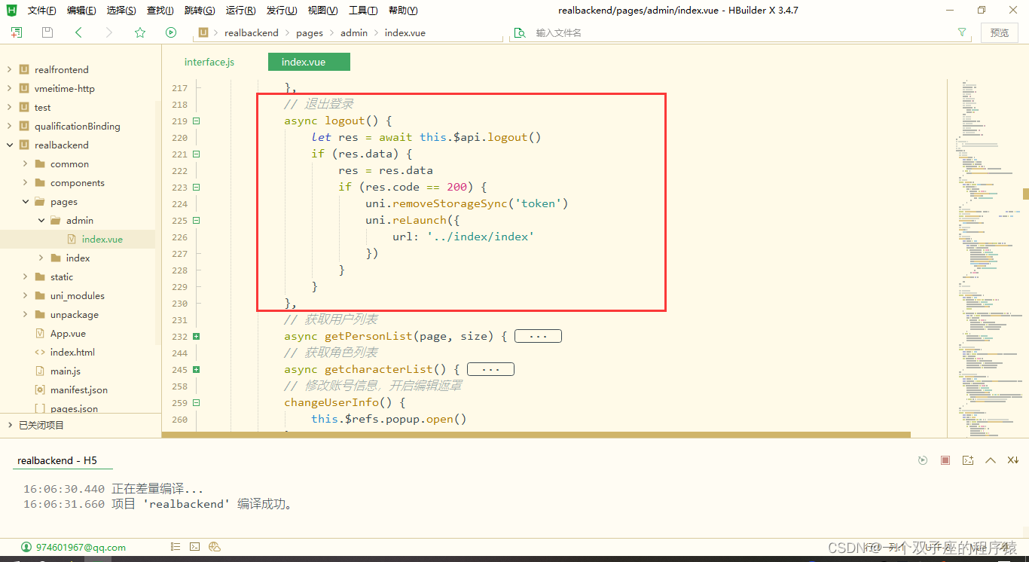Click the export console log icon
Image resolution: width=1029 pixels, height=562 pixels.
tap(968, 460)
